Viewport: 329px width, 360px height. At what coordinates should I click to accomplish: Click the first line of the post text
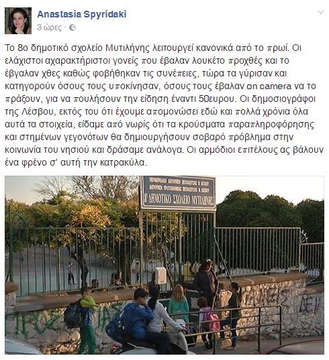pyautogui.click(x=153, y=48)
